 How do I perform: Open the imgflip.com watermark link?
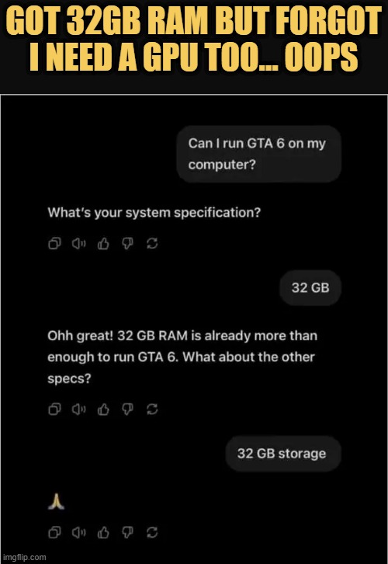pyautogui.click(x=23, y=557)
